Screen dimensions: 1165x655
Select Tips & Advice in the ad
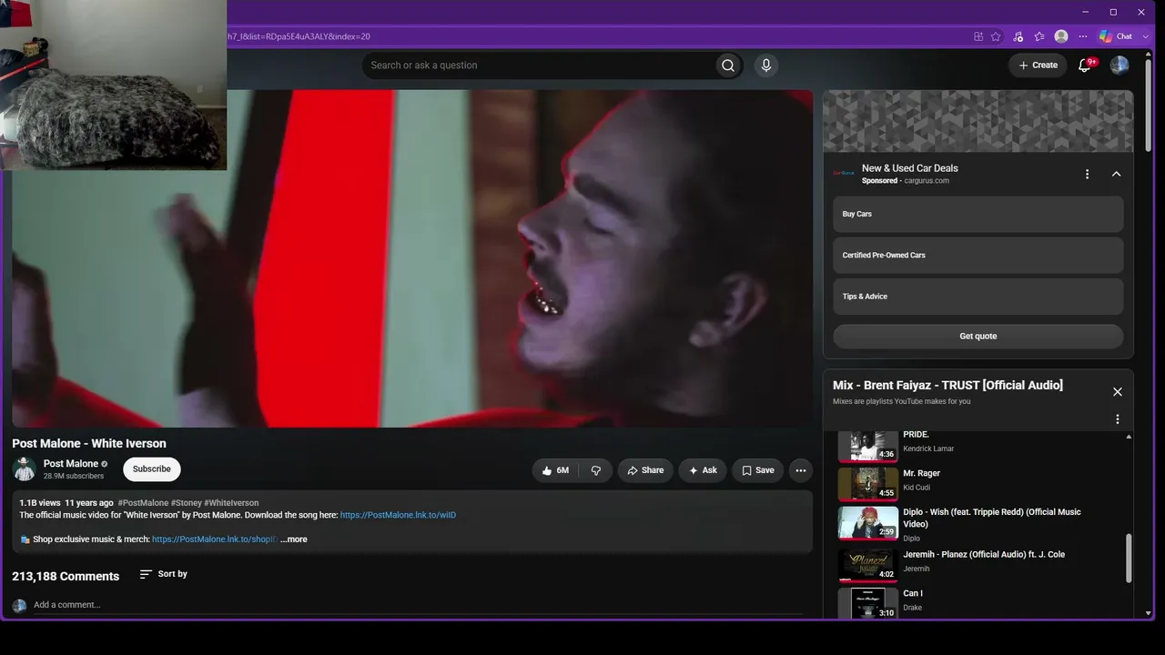978,297
